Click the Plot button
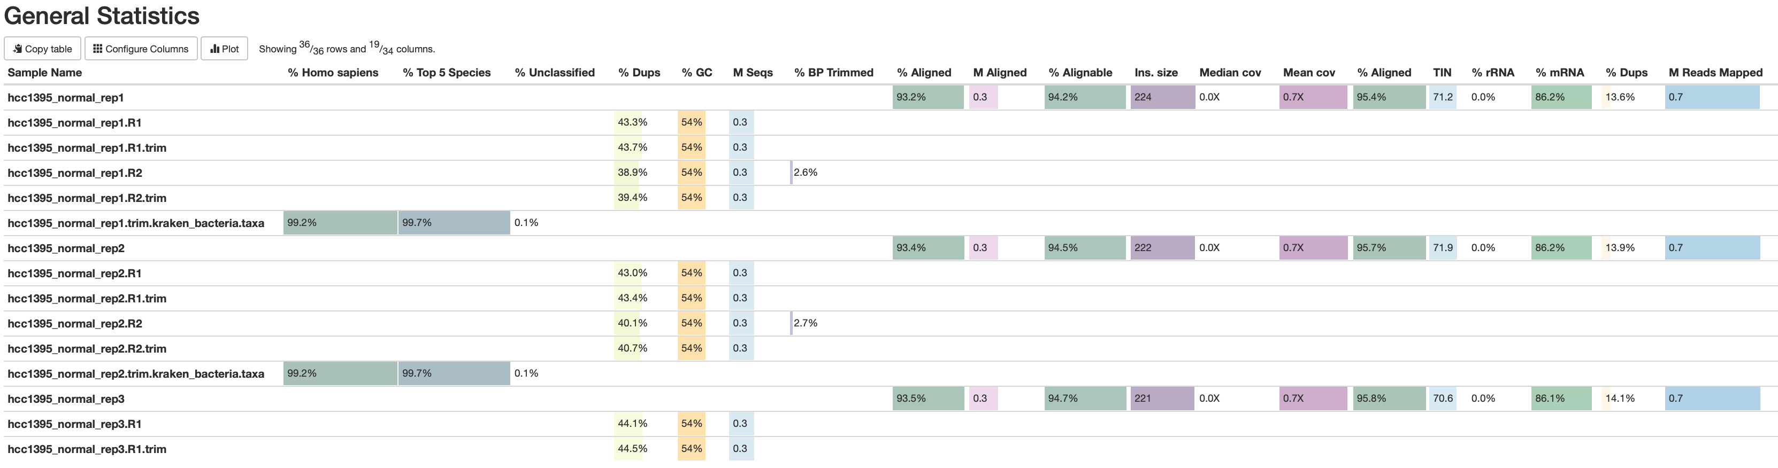 [x=224, y=49]
